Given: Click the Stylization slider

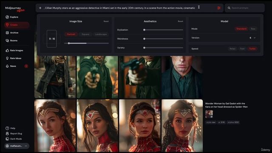Looking at the screenshot, I should pyautogui.click(x=163, y=30).
